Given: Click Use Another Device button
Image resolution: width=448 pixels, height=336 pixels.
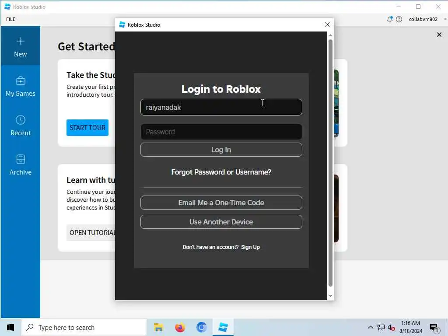Looking at the screenshot, I should (221, 222).
